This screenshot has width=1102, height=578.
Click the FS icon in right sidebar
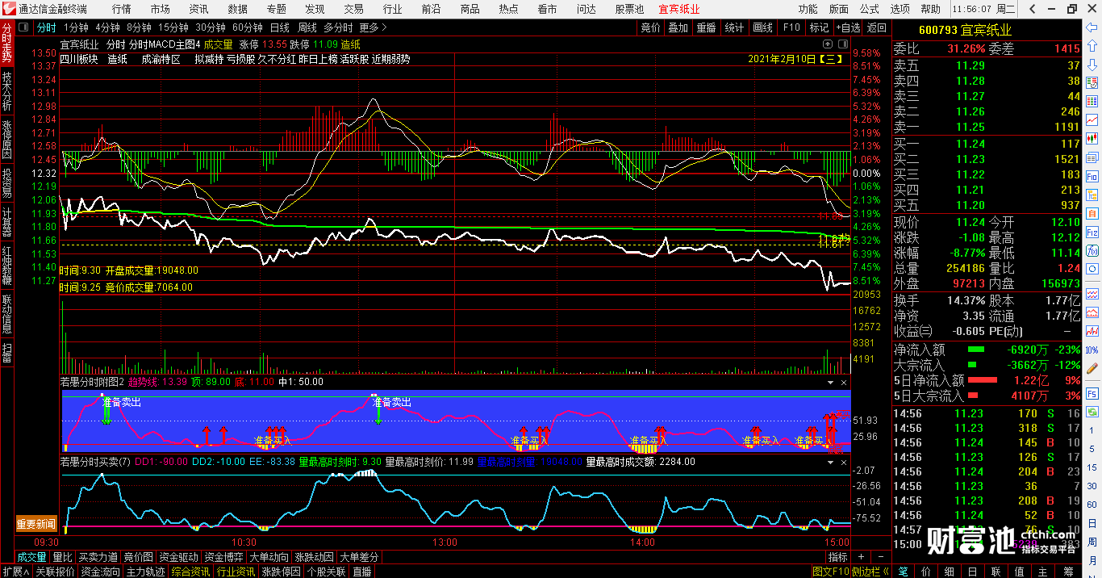click(x=1092, y=393)
